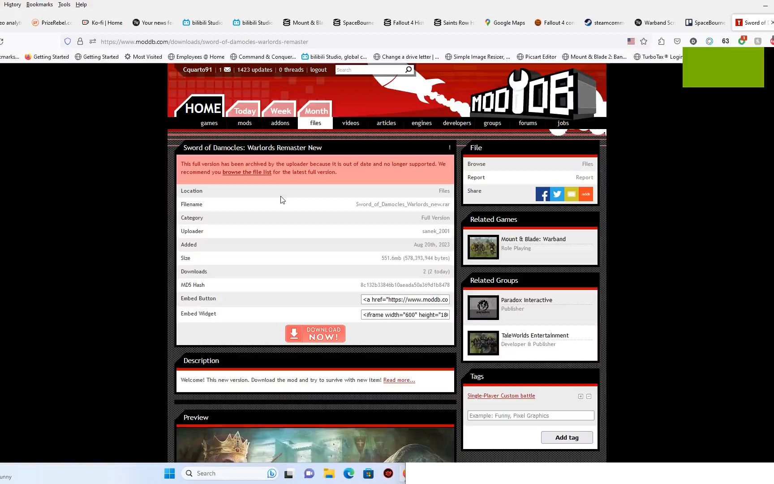Click the Embed Button code field
The image size is (774, 484).
pyautogui.click(x=405, y=299)
